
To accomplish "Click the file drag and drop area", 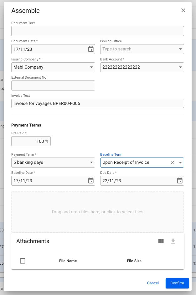I will [x=97, y=212].
